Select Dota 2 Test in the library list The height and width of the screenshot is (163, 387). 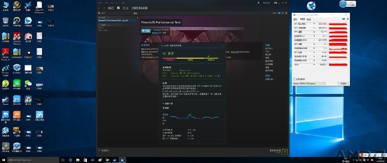point(103,30)
